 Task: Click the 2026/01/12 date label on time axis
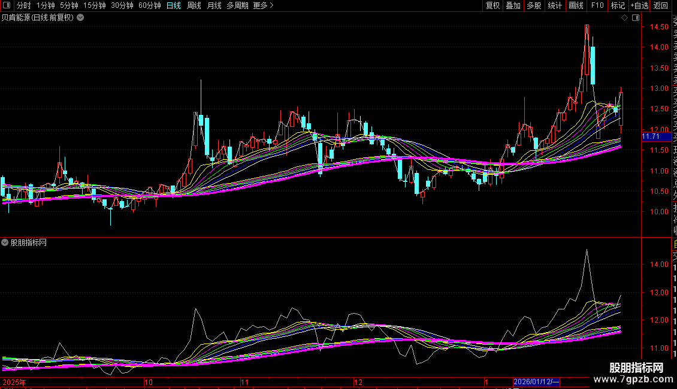coord(536,382)
